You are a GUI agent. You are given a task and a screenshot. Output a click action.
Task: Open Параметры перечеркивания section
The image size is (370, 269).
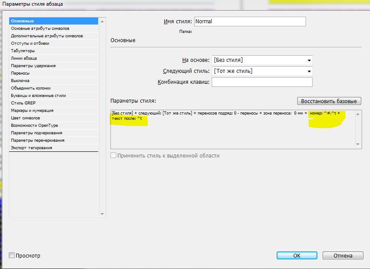pos(53,140)
